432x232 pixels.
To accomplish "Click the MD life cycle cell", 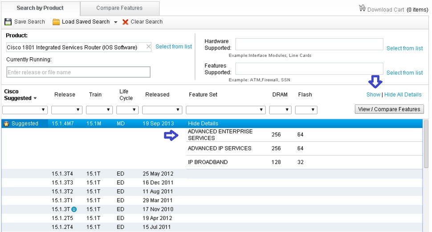I will pyautogui.click(x=121, y=124).
